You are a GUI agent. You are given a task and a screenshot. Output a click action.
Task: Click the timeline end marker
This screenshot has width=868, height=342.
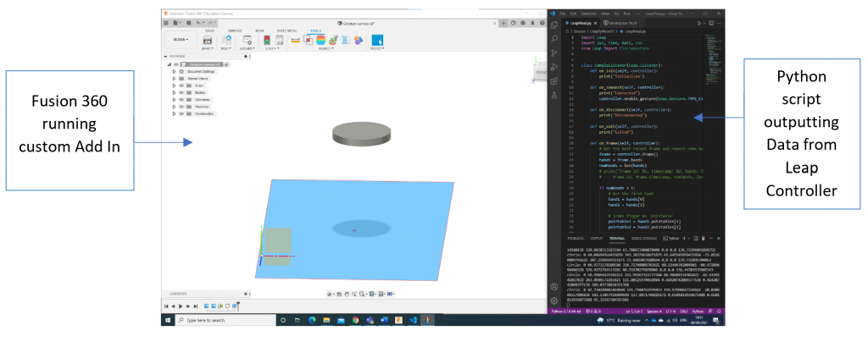(238, 305)
